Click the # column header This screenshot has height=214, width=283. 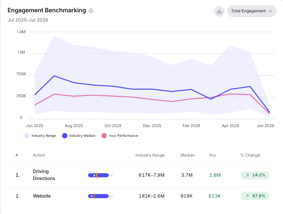point(17,155)
